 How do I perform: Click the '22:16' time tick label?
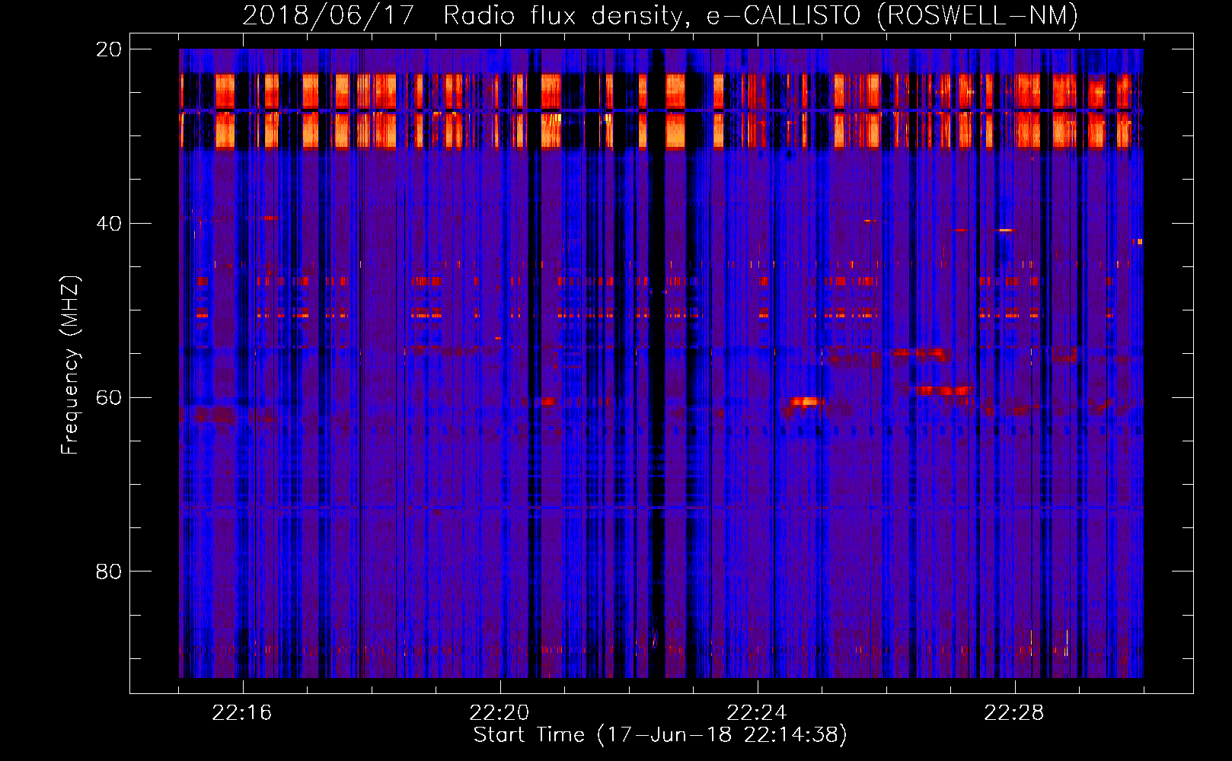pyautogui.click(x=242, y=713)
